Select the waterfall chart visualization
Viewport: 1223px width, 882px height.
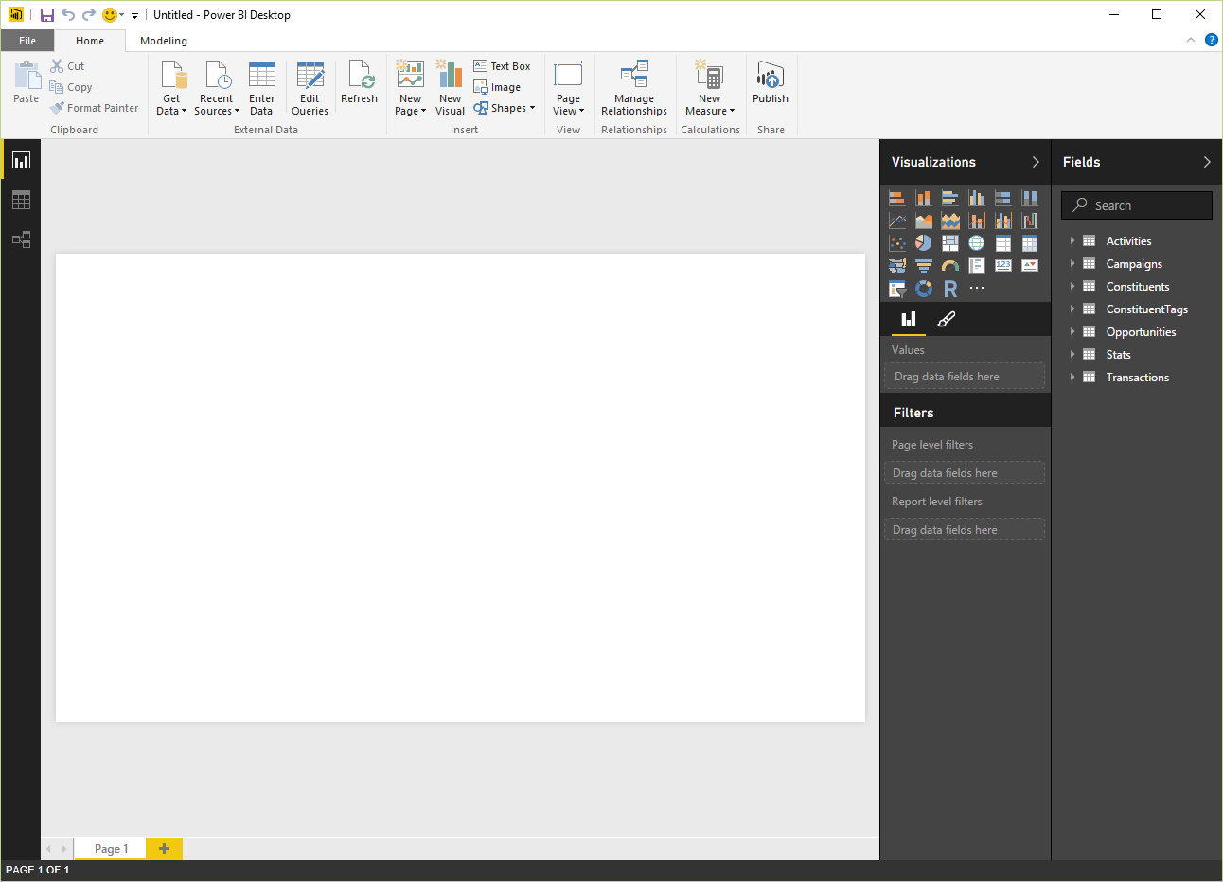1030,220
